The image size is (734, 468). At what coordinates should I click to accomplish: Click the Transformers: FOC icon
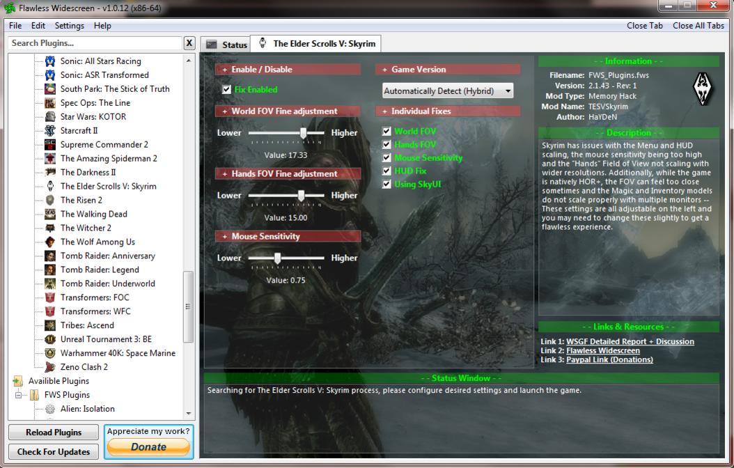coord(50,298)
